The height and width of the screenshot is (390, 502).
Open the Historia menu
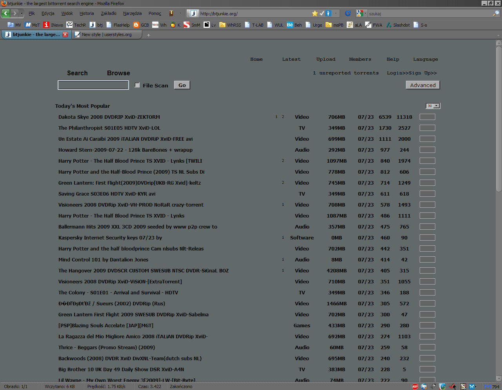[x=87, y=13]
